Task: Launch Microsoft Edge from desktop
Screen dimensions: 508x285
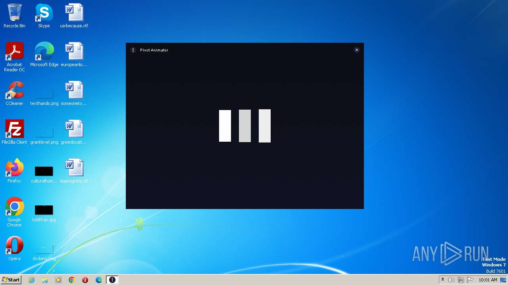Action: point(44,55)
